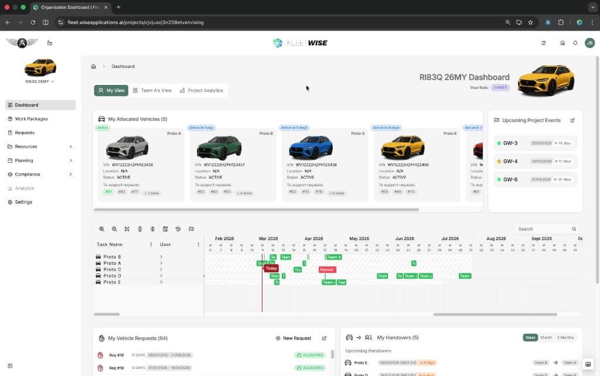600x376 pixels.
Task: Select the Week handovers range
Action: [530, 337]
